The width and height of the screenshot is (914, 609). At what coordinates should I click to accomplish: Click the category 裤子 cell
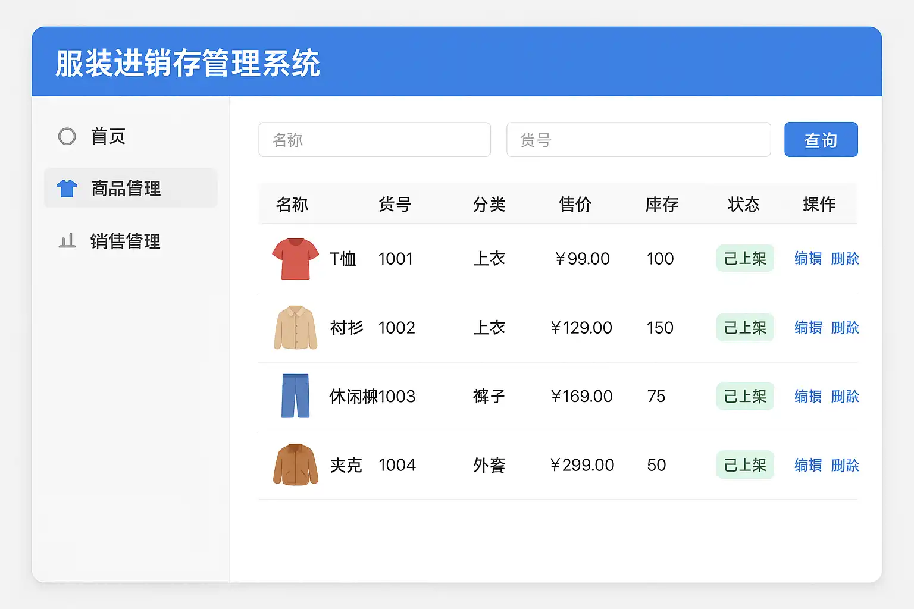pyautogui.click(x=489, y=396)
